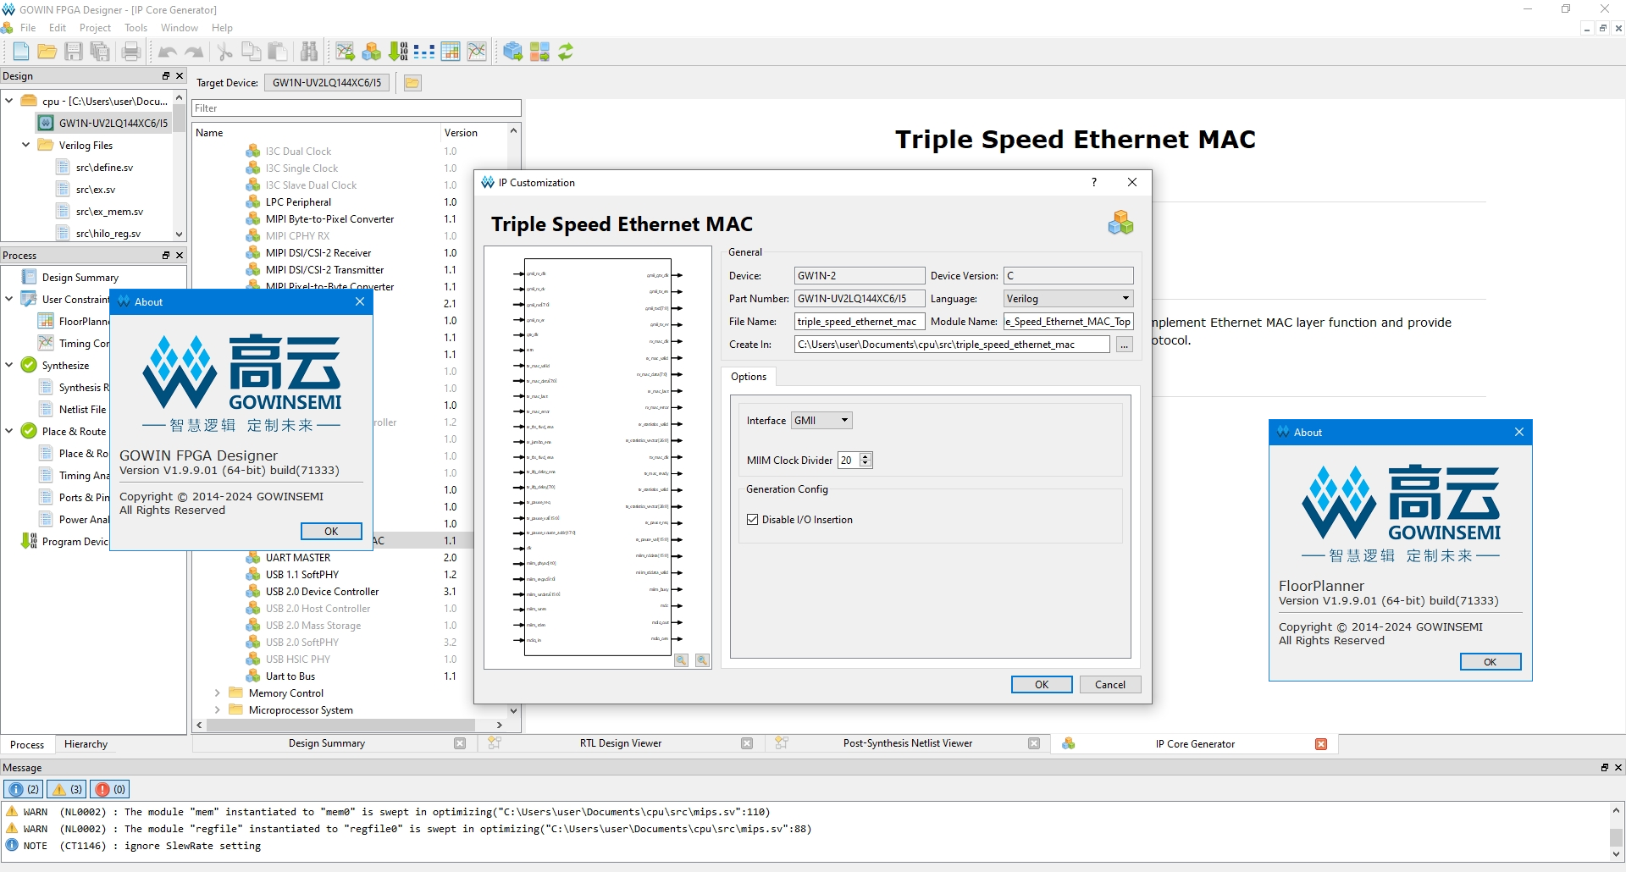Click IP cubes icon in IP Customization header
The width and height of the screenshot is (1626, 872).
pos(1120,224)
